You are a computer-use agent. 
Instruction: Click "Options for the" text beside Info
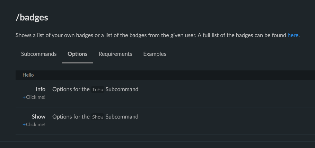point(71,89)
